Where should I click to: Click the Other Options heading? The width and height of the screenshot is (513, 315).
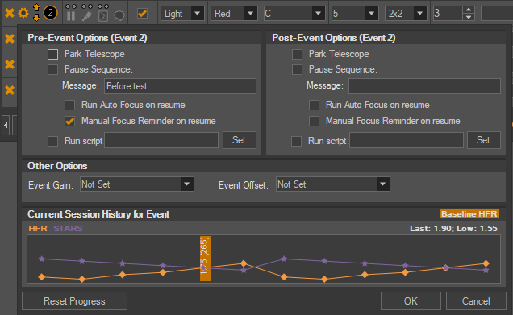(57, 166)
